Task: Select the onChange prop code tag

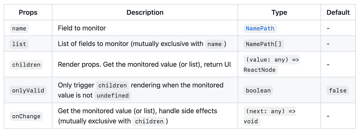Action: (26, 116)
